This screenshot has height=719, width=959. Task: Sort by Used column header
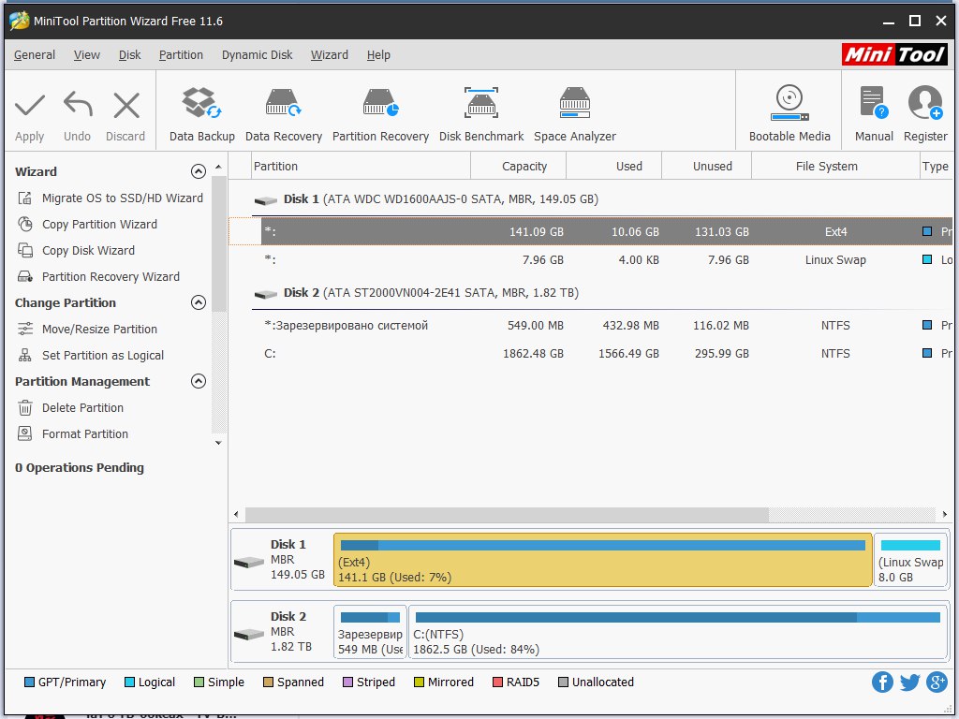tap(614, 167)
